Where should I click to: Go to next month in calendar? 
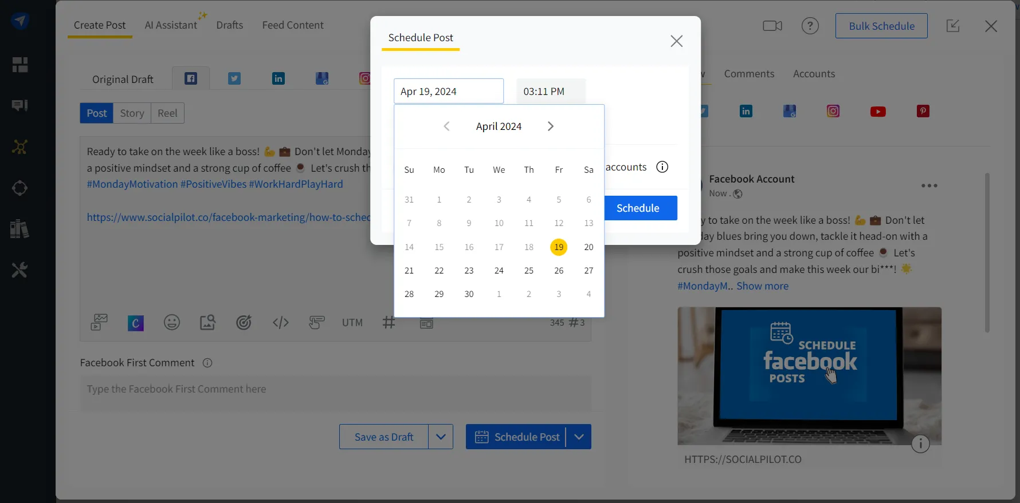[550, 126]
